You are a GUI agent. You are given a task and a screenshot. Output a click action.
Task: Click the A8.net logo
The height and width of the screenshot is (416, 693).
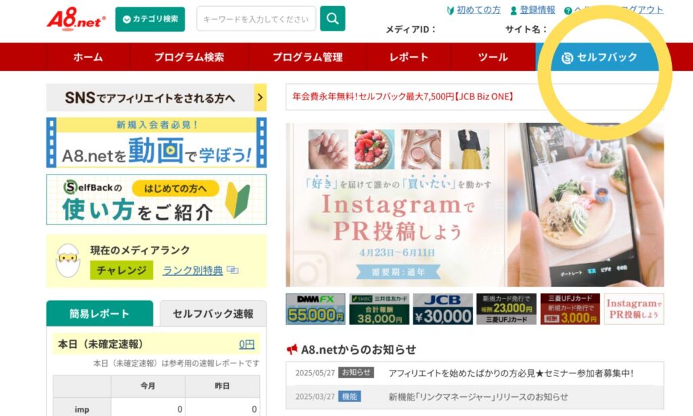tap(76, 18)
